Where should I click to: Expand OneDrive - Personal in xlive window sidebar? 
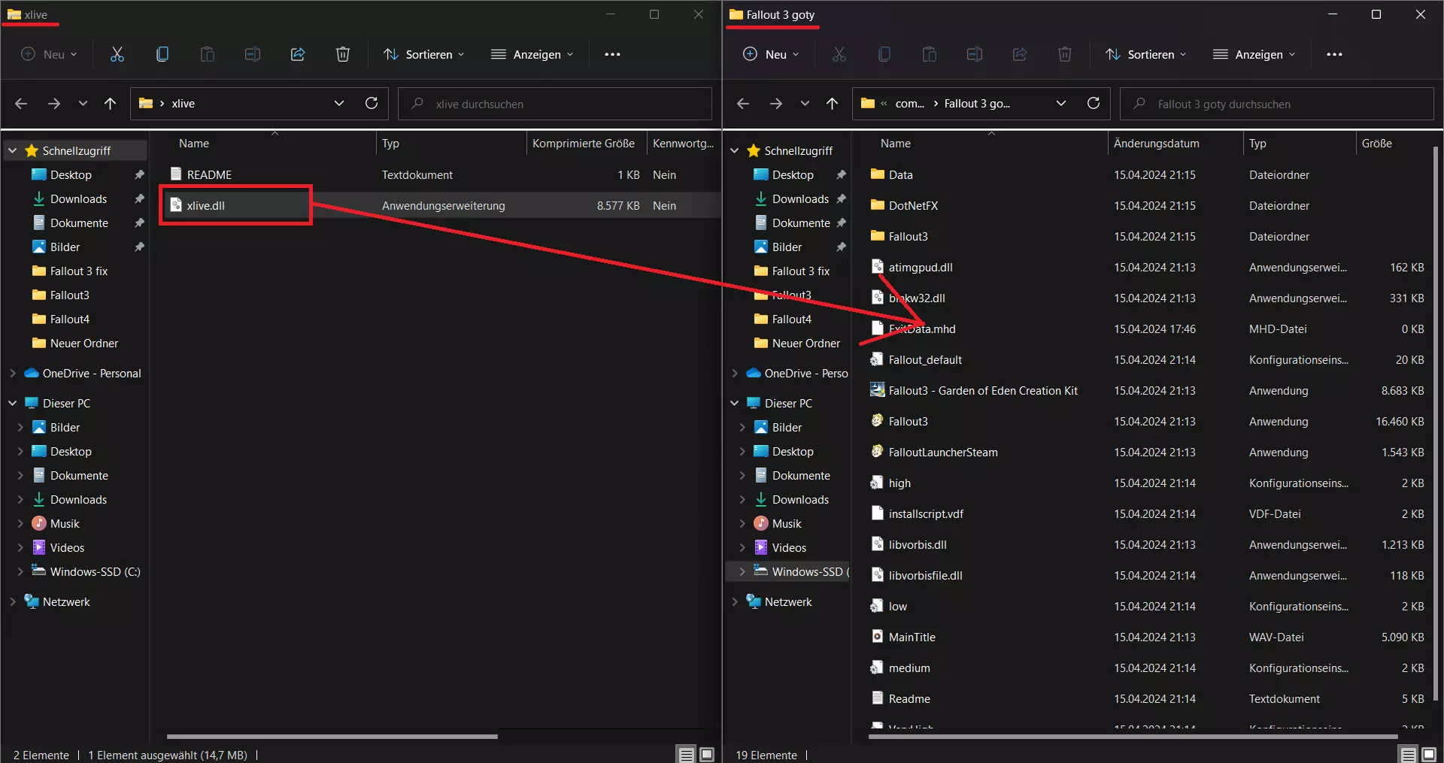pos(13,373)
